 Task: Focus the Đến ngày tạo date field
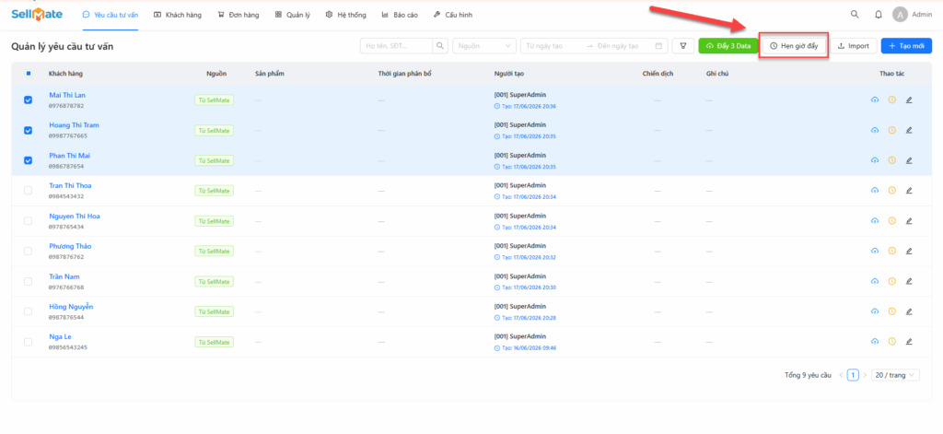coord(623,46)
